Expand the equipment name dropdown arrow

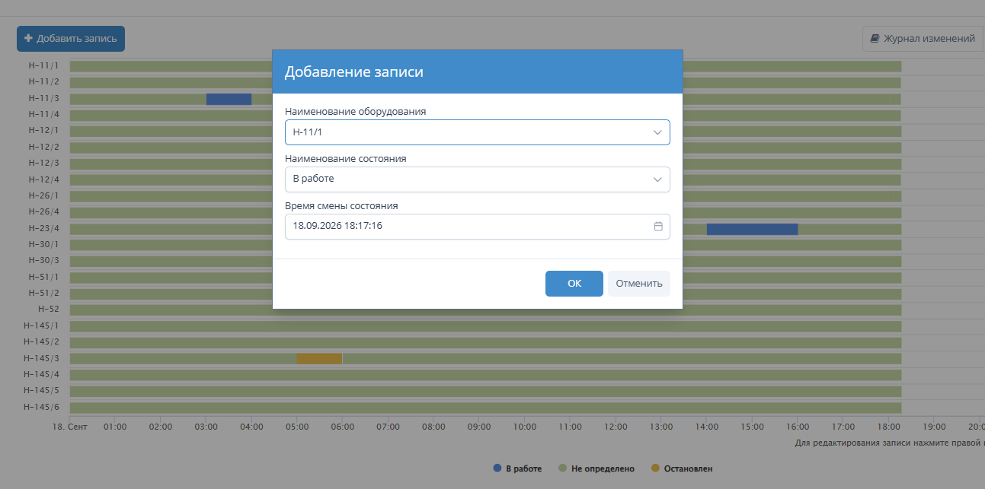click(x=657, y=132)
